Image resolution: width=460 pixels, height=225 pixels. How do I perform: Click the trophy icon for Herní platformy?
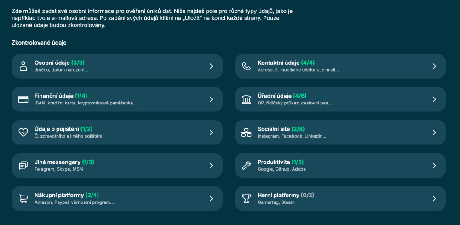coord(246,199)
